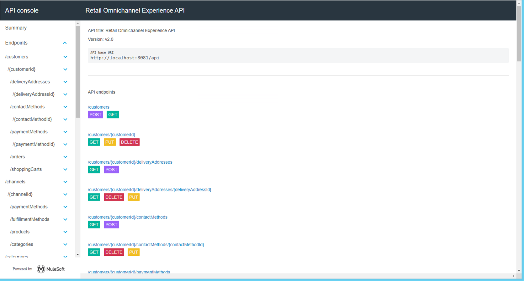Expand /channels chevron in sidebar
This screenshot has height=281, width=524.
click(65, 182)
